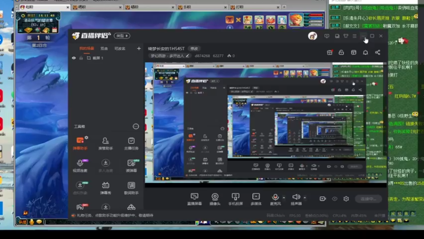424x239 pixels.
Task: Open the stream settings gear icon
Action: (346, 199)
